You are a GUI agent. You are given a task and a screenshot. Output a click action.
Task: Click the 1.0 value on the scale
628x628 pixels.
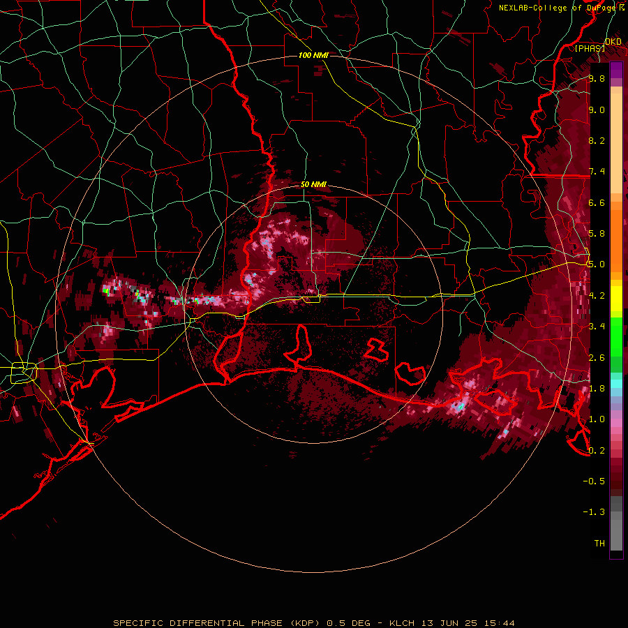click(597, 419)
